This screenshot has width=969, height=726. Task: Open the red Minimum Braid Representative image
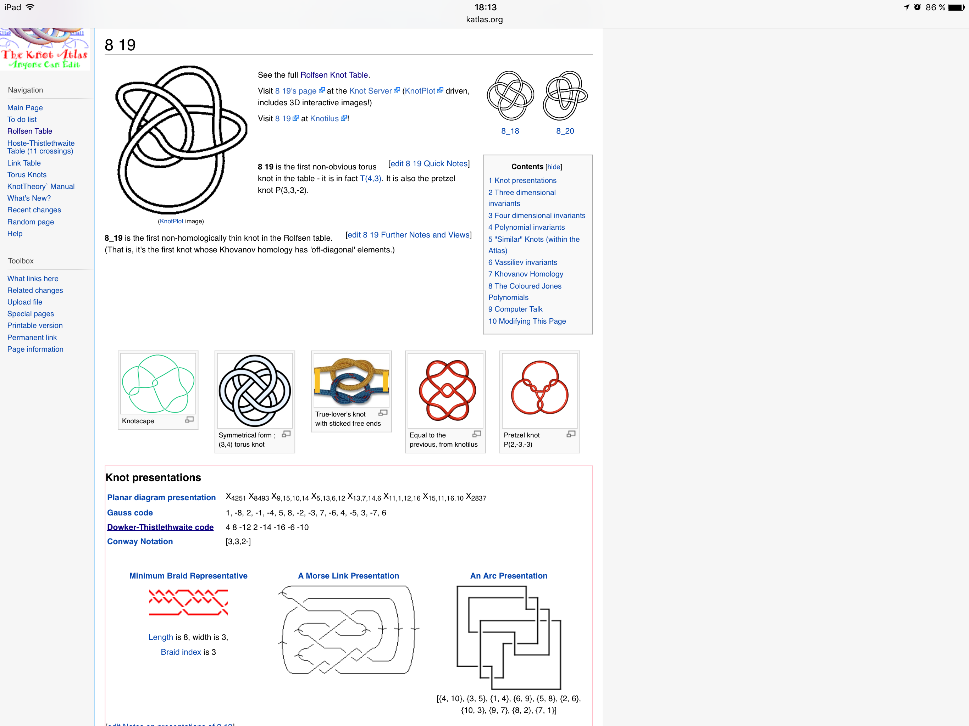(188, 602)
